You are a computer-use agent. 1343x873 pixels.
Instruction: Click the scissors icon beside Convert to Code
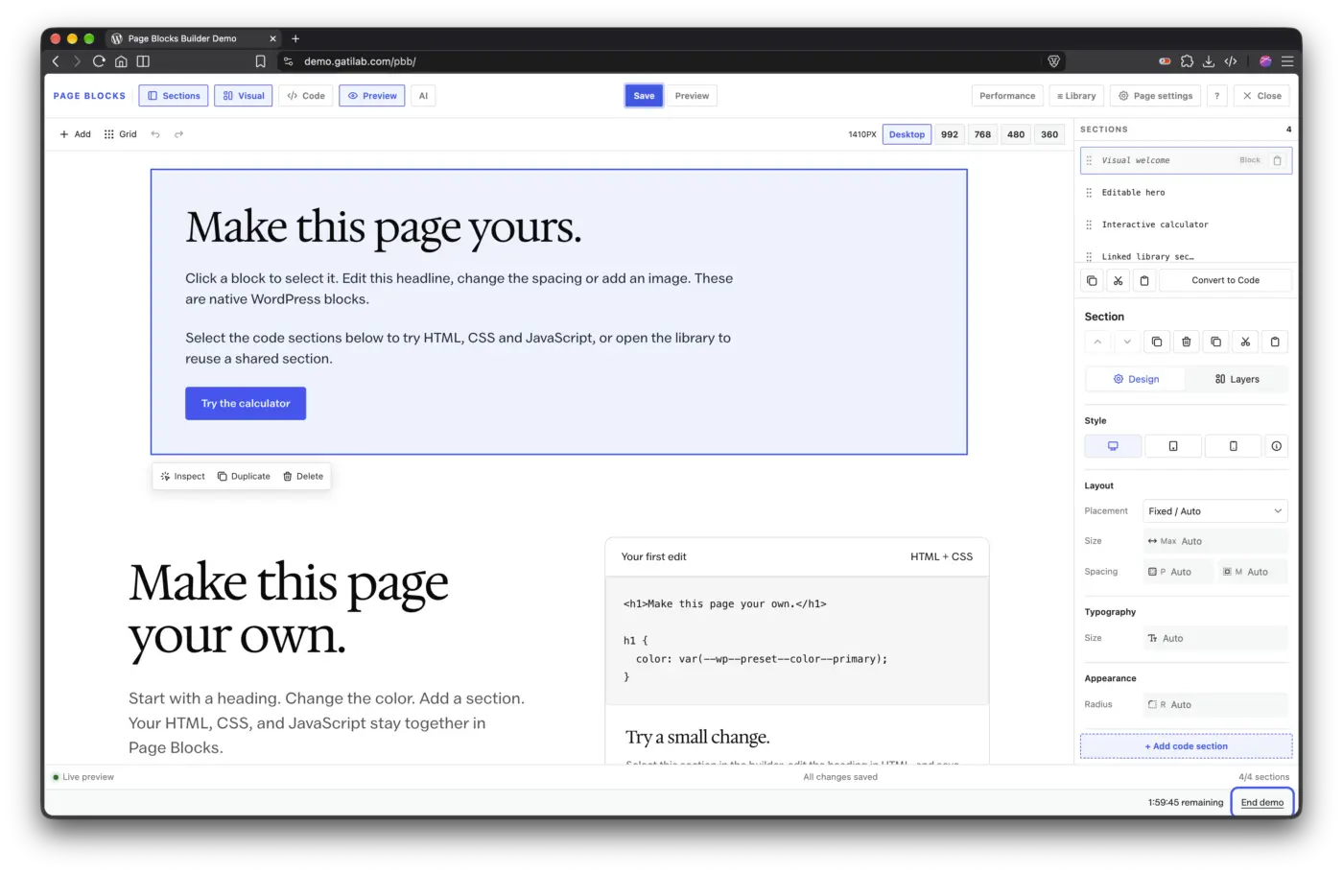[1118, 281]
